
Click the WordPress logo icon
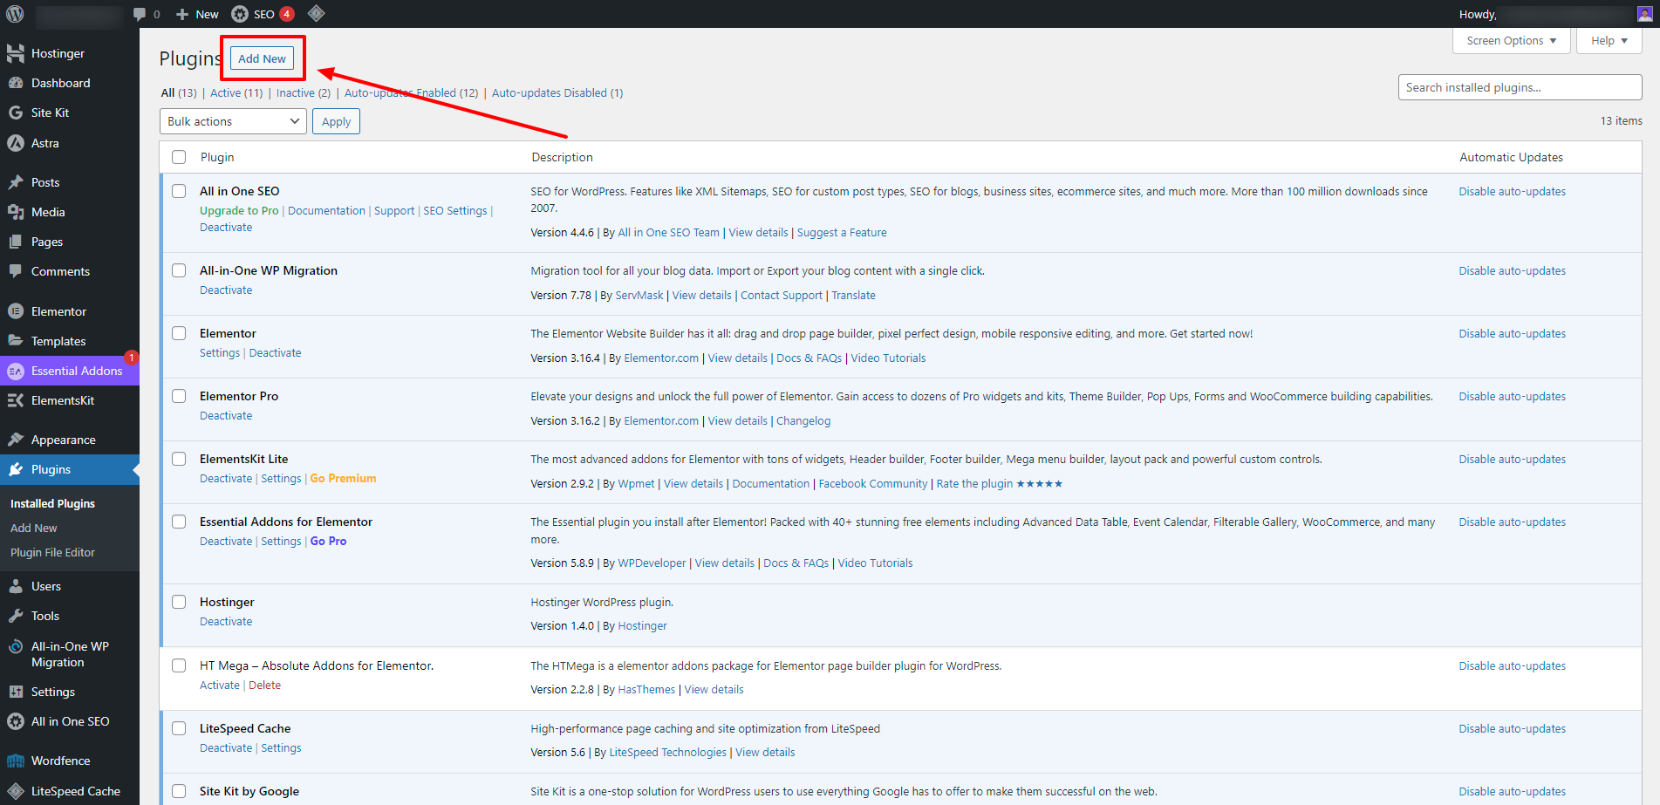(x=15, y=14)
